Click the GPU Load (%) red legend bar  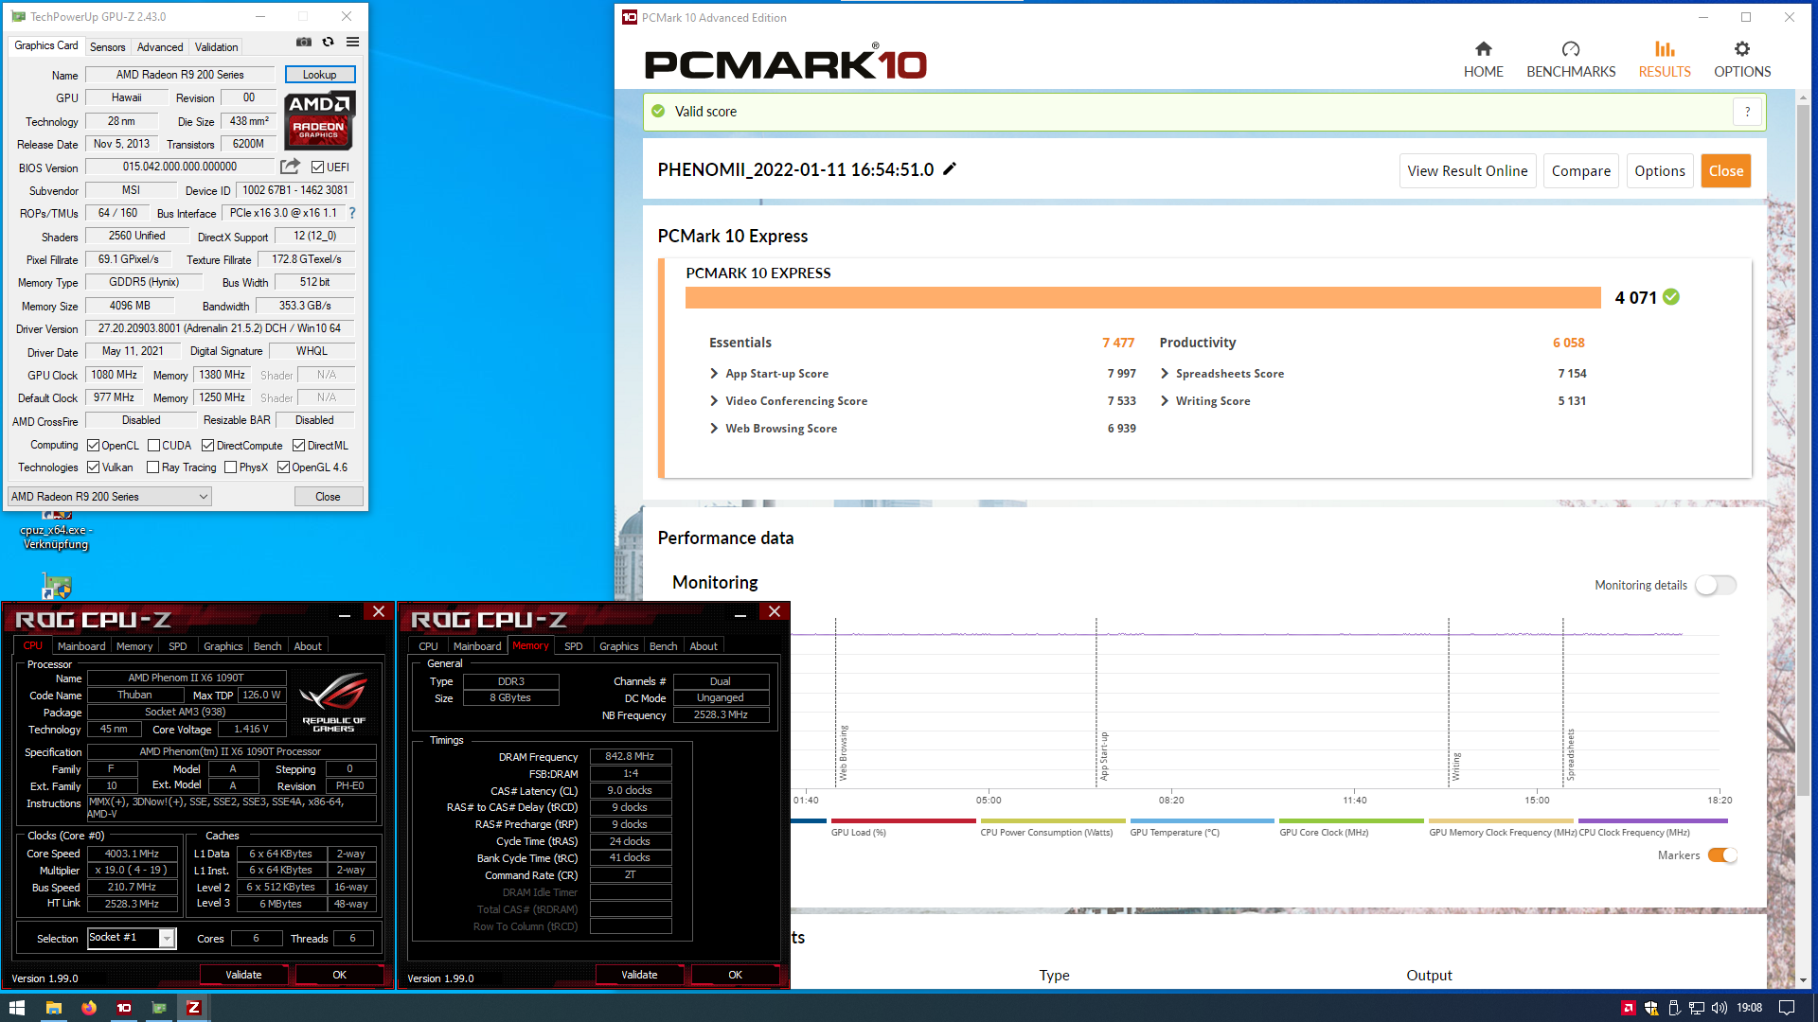903,820
